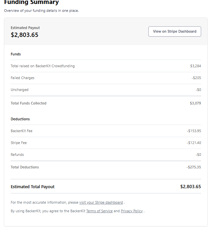Select the $3,079 funds collected amount
The height and width of the screenshot is (233, 210).
coord(195,103)
